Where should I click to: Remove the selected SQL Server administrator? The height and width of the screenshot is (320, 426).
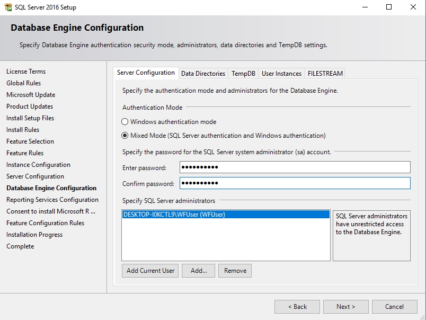click(235, 271)
